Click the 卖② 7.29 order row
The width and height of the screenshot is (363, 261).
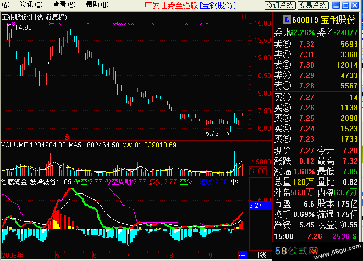click(316, 75)
